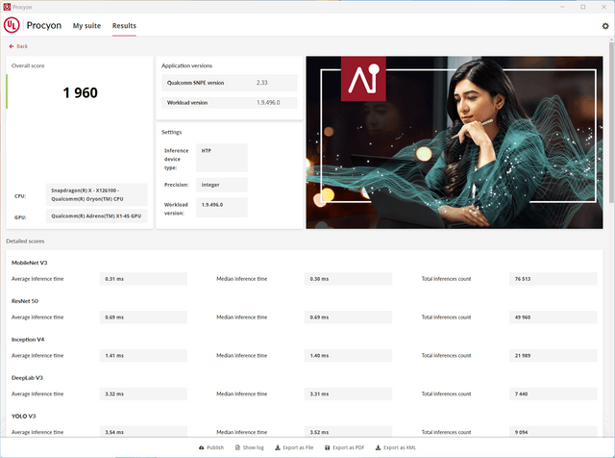Click the red AI logo on banner
615x458 pixels.
point(363,79)
